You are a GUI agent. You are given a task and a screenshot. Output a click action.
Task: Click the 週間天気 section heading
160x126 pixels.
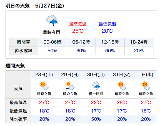pyautogui.click(x=15, y=66)
